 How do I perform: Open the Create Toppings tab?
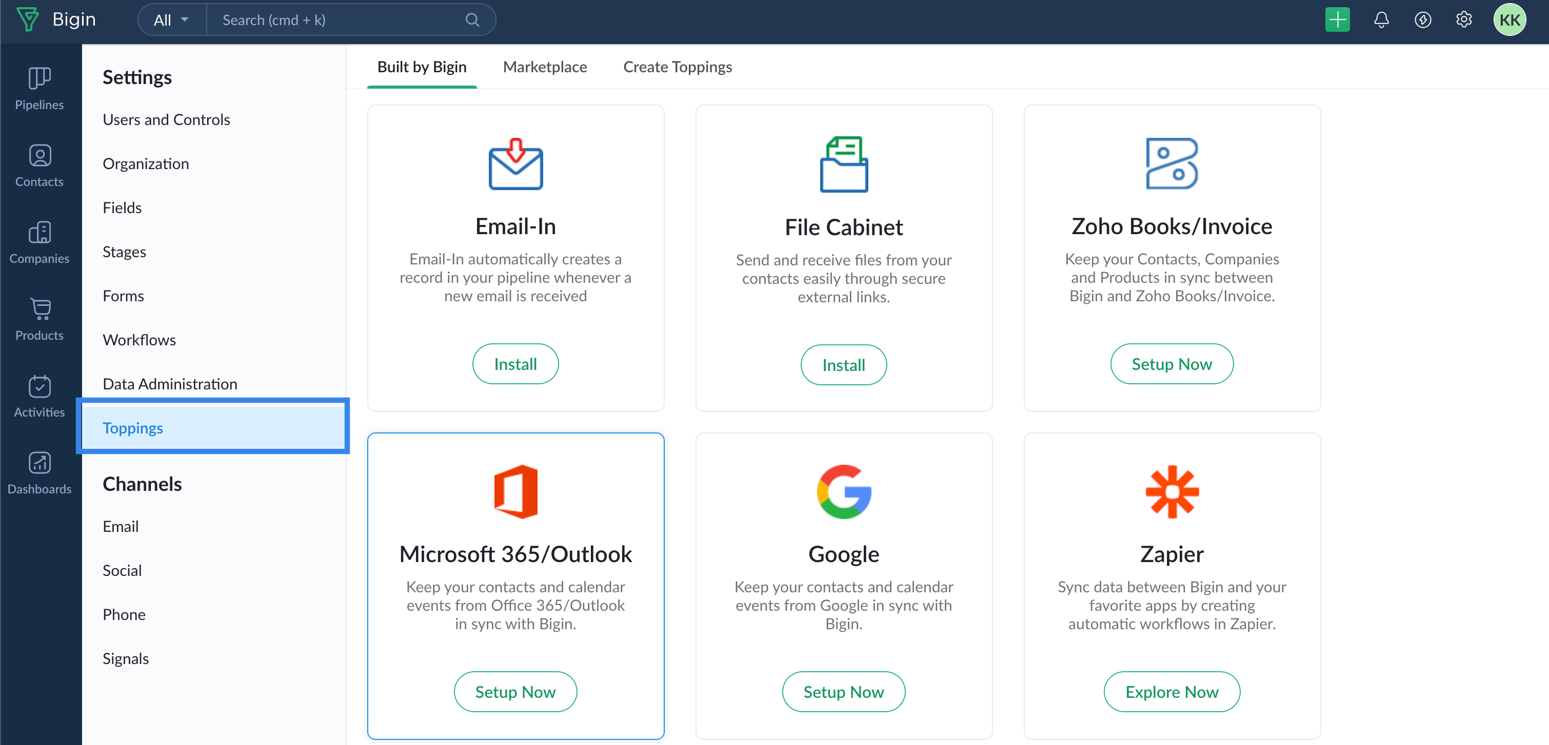coord(677,67)
